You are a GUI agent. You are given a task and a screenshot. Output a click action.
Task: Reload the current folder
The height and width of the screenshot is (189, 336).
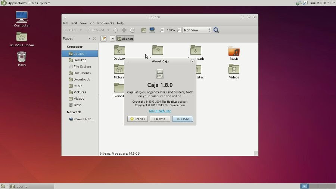point(133,30)
